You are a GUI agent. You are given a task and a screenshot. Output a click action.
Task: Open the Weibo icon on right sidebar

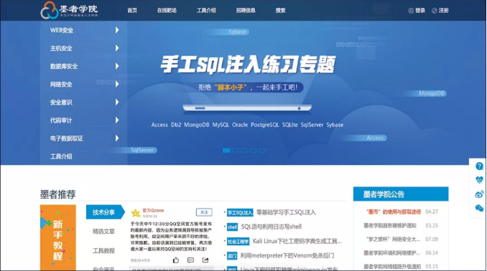(479, 194)
